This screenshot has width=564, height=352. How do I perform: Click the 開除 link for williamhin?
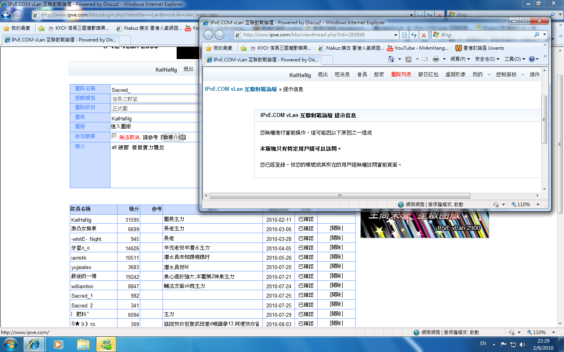click(336, 286)
